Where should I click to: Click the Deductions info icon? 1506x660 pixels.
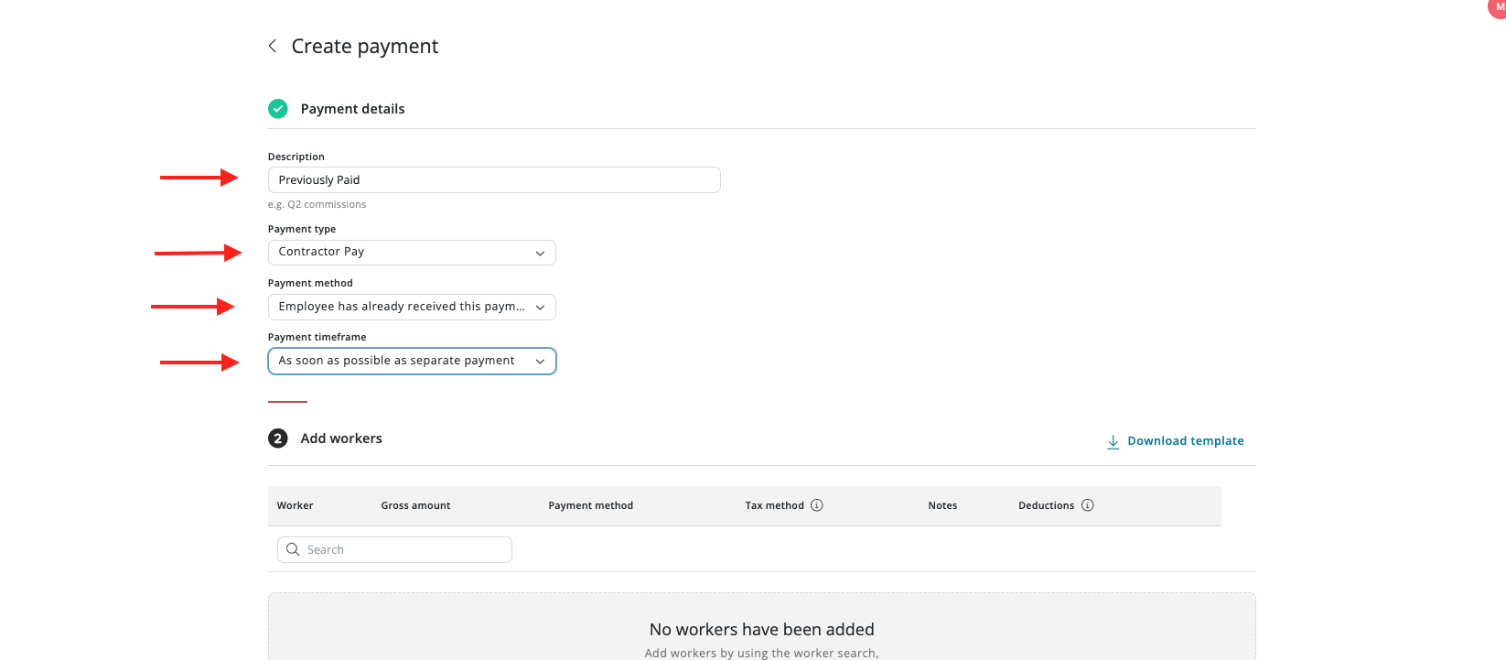[x=1088, y=505]
